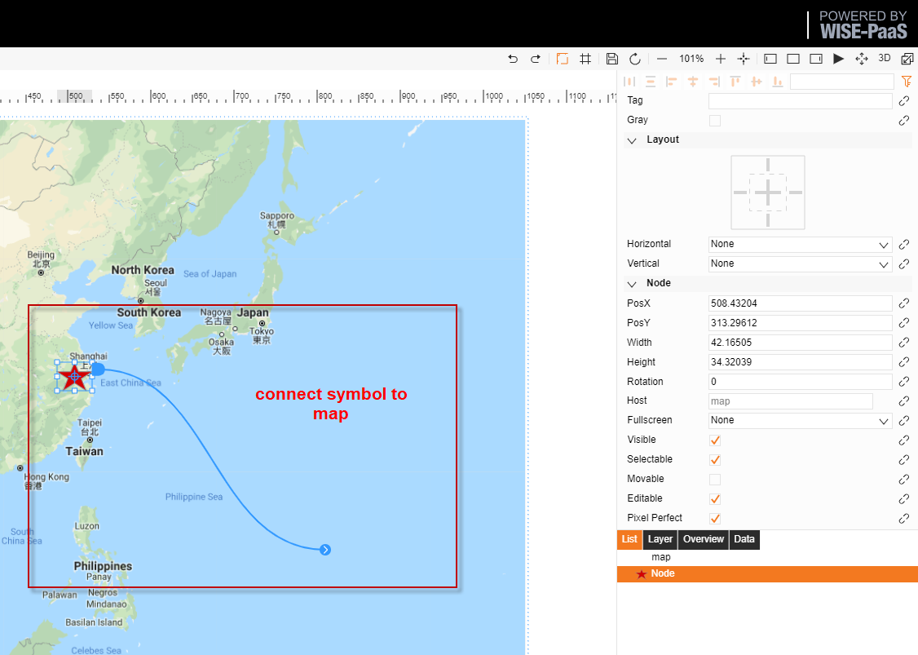Image resolution: width=918 pixels, height=655 pixels.
Task: Uncheck the Visible checkbox
Action: (715, 440)
